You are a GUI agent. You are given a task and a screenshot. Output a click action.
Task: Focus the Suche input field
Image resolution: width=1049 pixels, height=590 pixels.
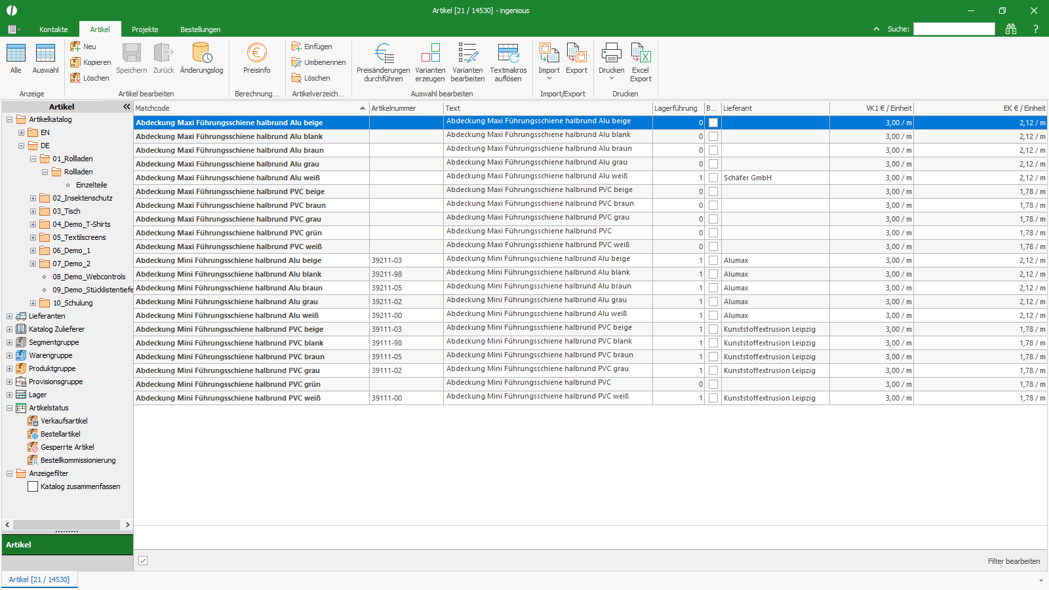pyautogui.click(x=954, y=29)
